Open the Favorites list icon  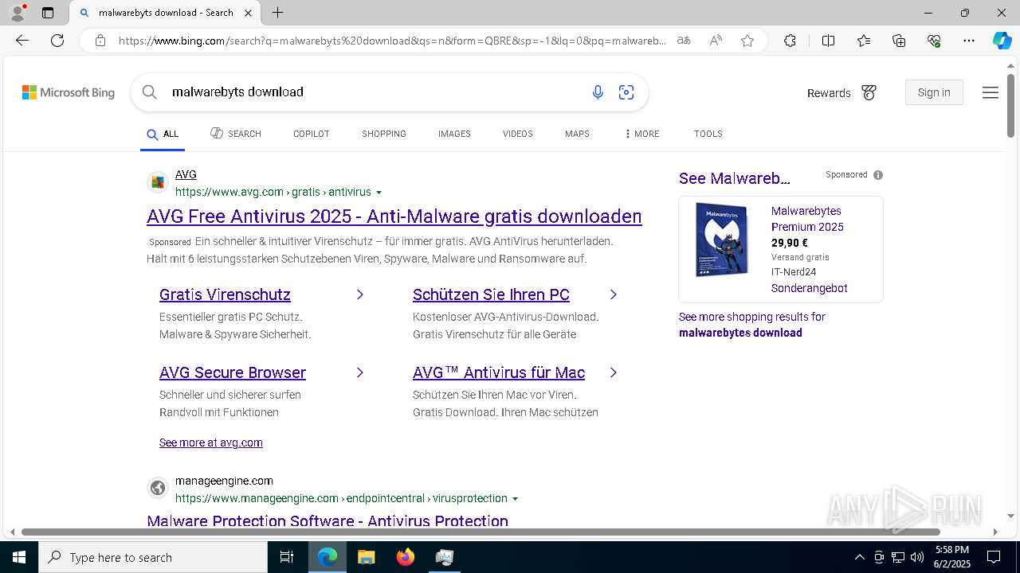coord(864,41)
